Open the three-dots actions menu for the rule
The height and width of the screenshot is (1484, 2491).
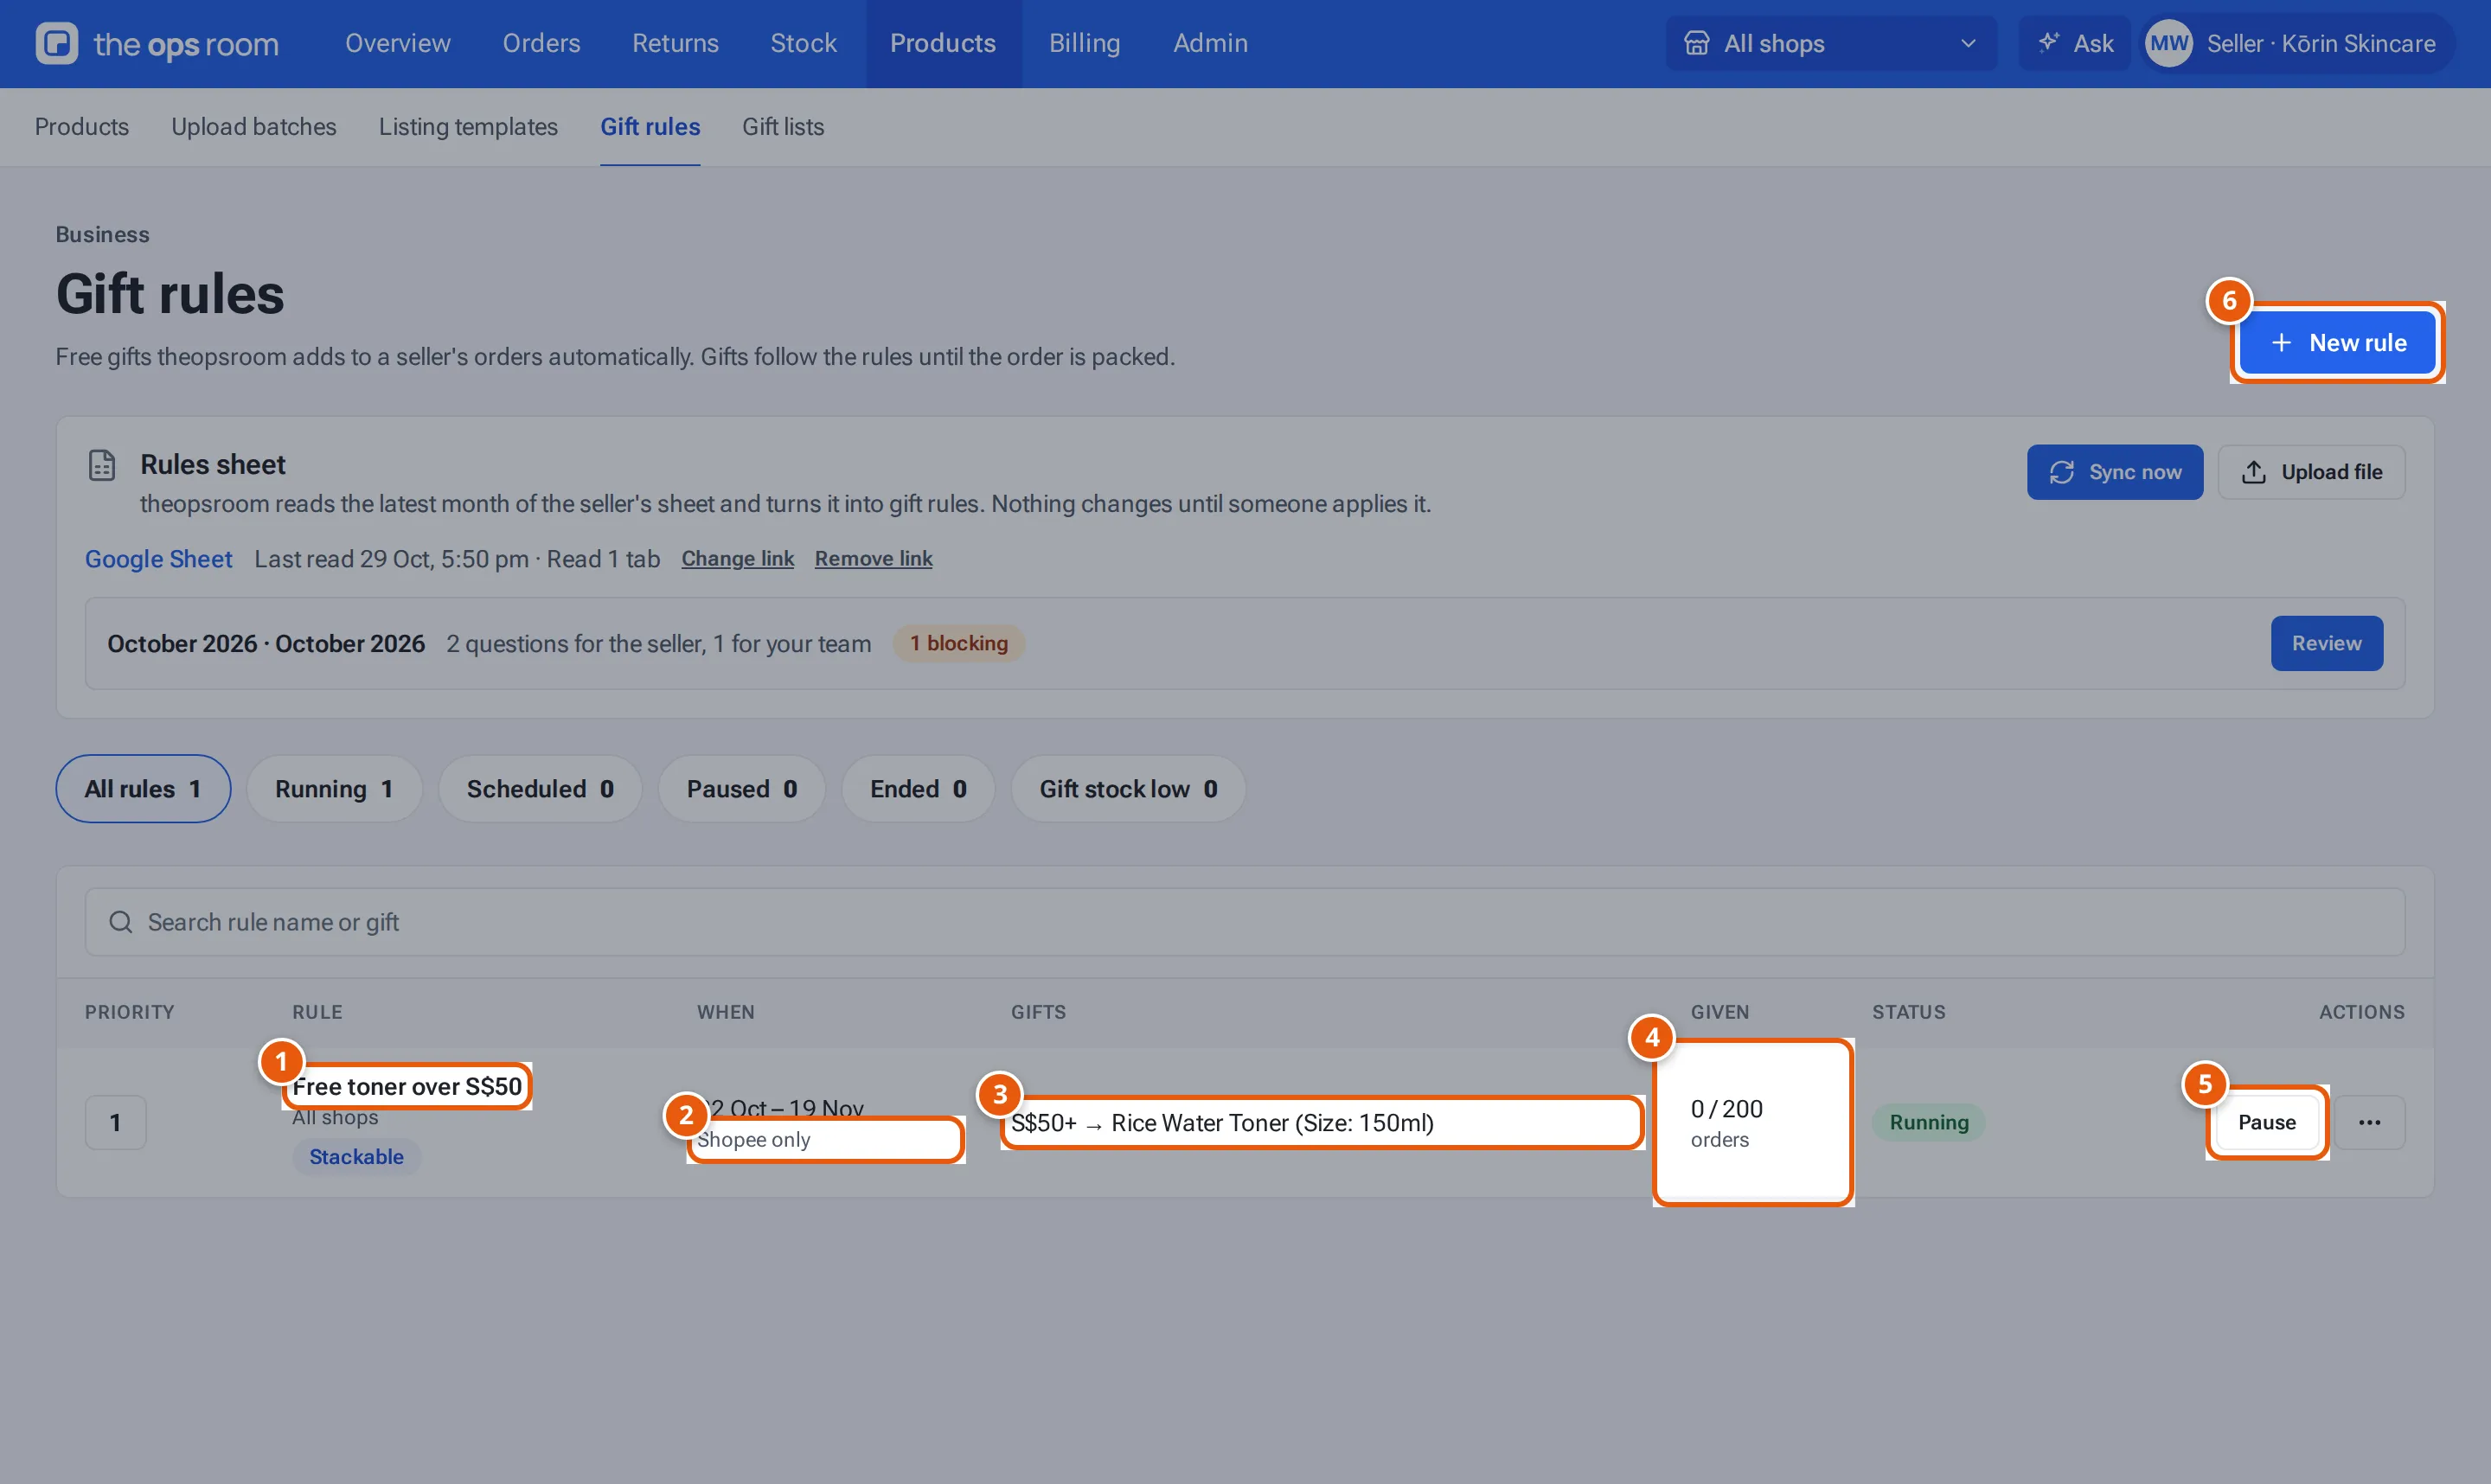[2369, 1122]
